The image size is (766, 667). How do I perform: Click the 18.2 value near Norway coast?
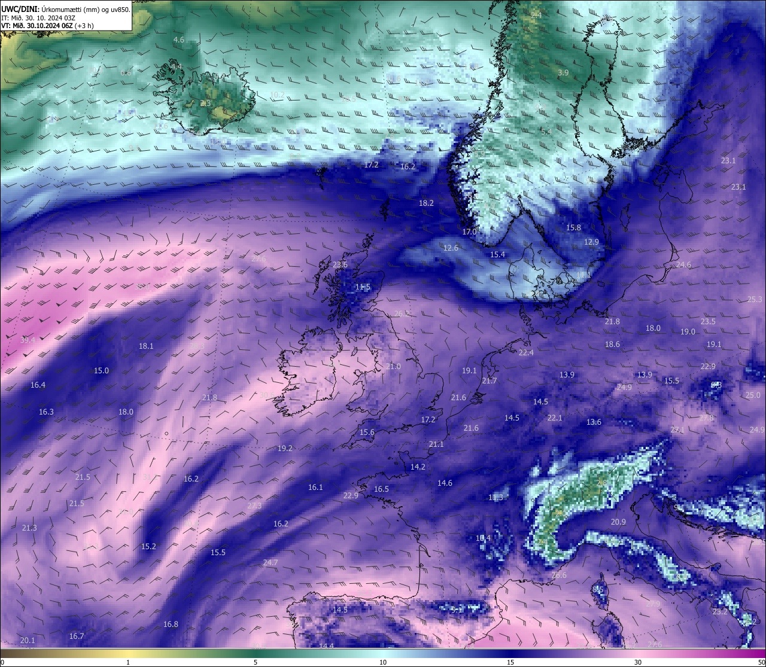pos(426,203)
